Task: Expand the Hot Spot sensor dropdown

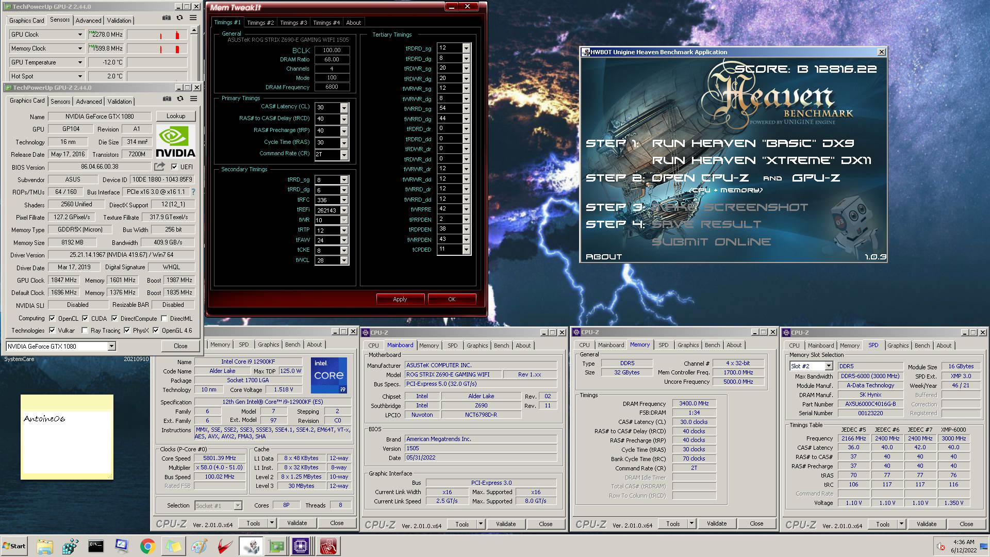Action: (x=80, y=76)
